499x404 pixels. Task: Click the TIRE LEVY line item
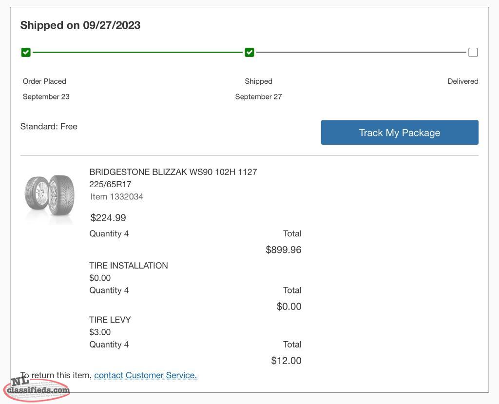click(x=110, y=320)
